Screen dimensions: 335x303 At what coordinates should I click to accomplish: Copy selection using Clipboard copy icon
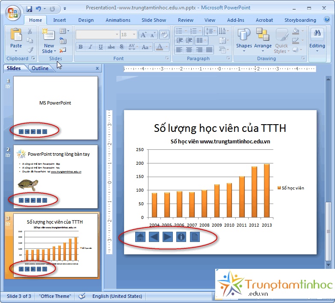[x=30, y=41]
